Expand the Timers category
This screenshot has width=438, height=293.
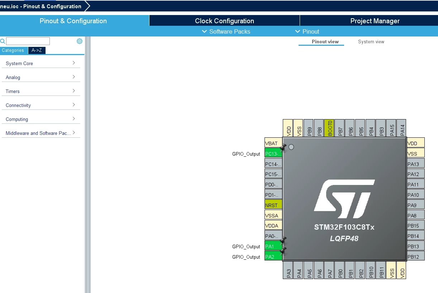click(41, 91)
